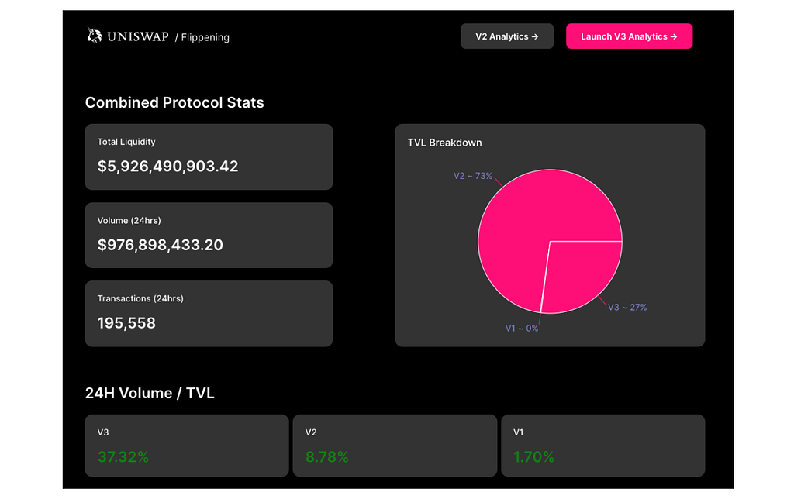Select the $5,926,490,903.42 liquidity value
Image resolution: width=794 pixels, height=499 pixels.
click(167, 167)
